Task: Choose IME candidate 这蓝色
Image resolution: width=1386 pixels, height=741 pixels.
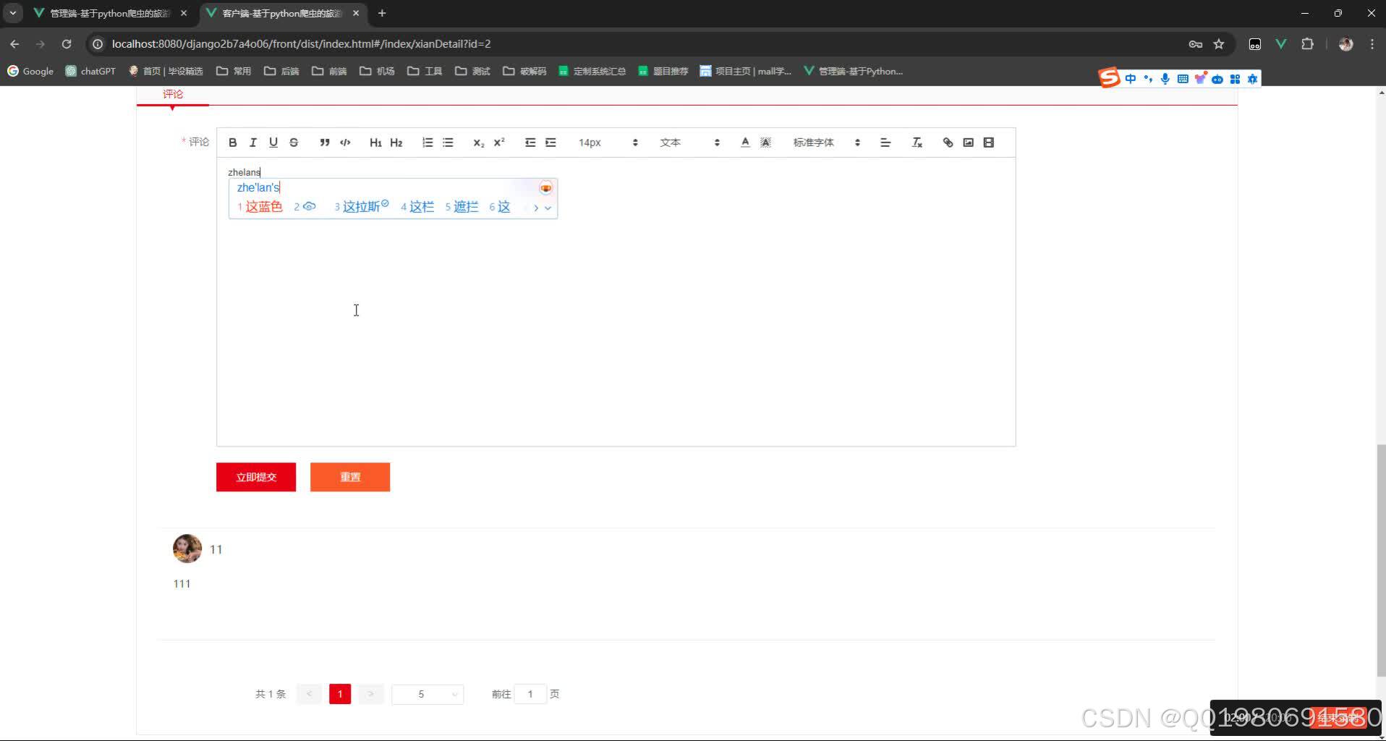Action: click(x=260, y=207)
